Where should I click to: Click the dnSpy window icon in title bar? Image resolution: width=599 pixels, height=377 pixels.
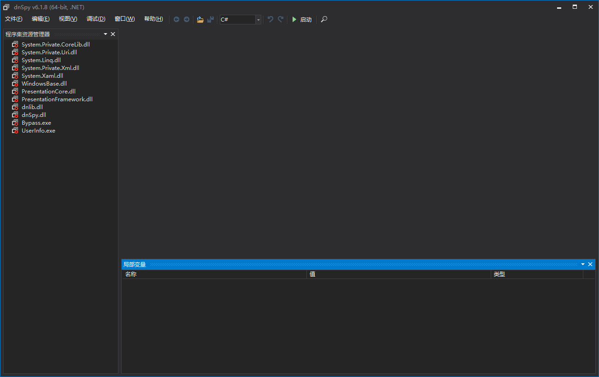click(x=6, y=7)
